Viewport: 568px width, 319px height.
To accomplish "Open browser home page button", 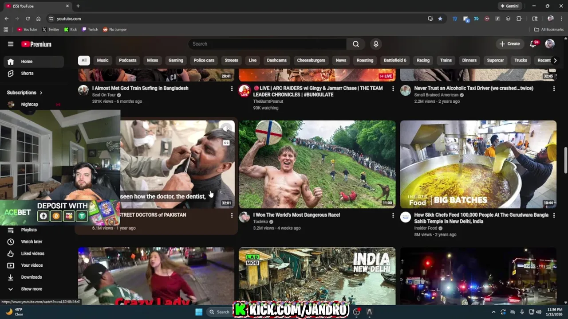I will (38, 19).
